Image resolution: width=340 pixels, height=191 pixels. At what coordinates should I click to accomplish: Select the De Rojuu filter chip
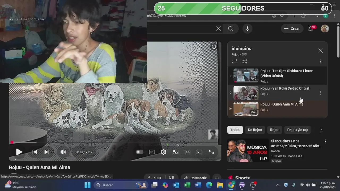click(255, 130)
